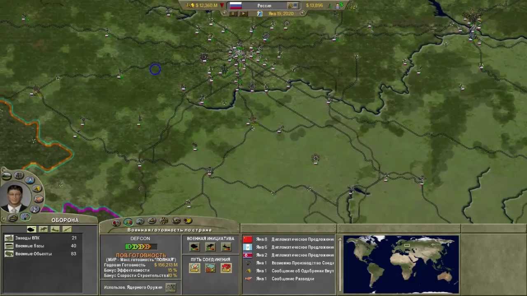Click the treasury balance $ 12,360 M
Viewport: 527px width, 296px height.
point(206,5)
